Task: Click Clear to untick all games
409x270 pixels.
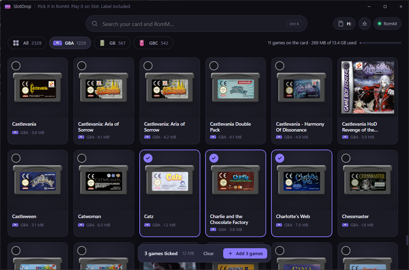Action: tap(208, 254)
